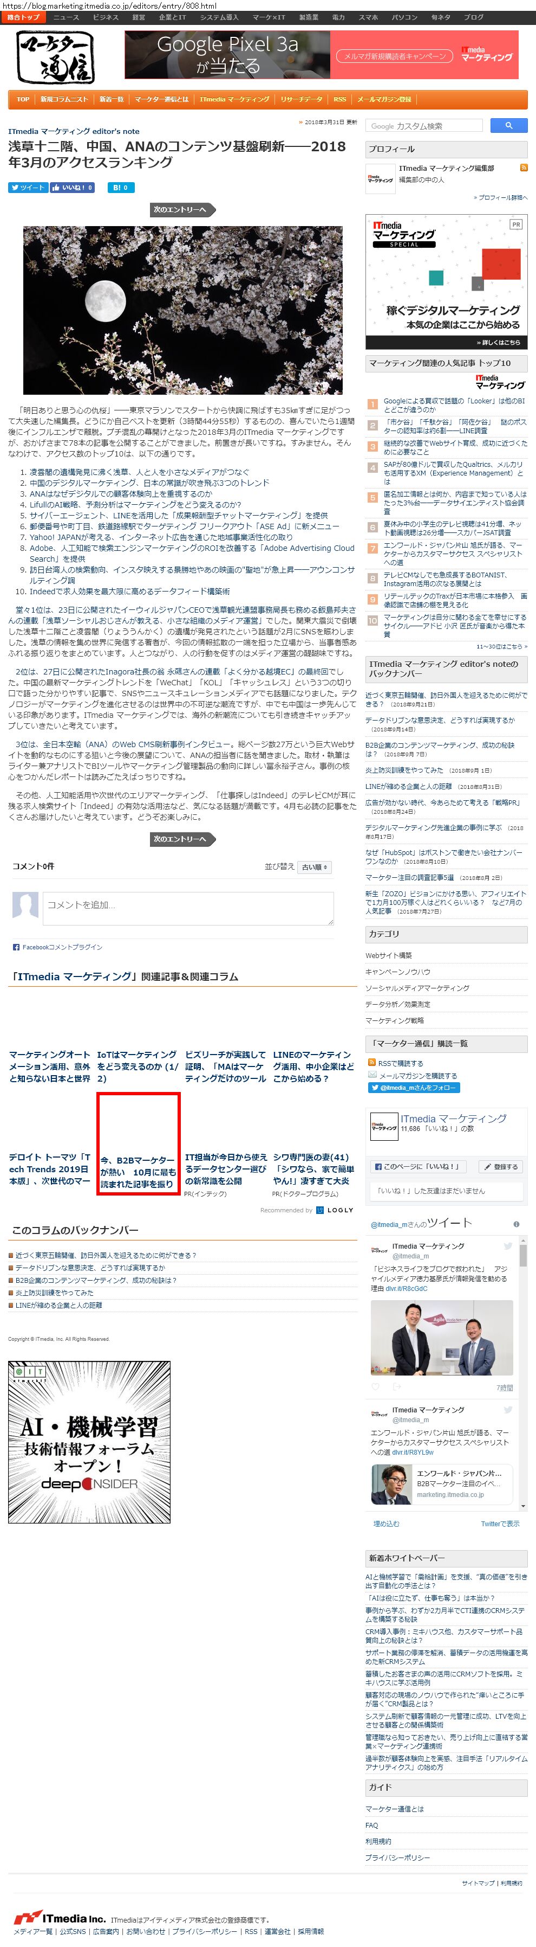
Task: Focus the コメントを追加 comment field
Action: click(188, 908)
